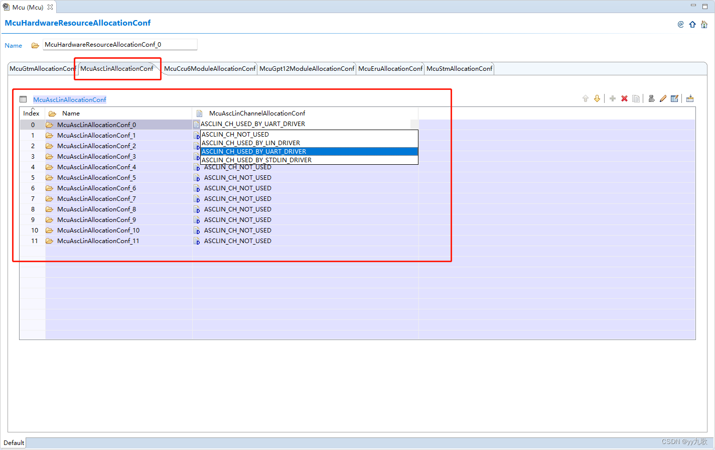Open the McuStmAllocationConf tab
The image size is (715, 450).
coord(460,69)
